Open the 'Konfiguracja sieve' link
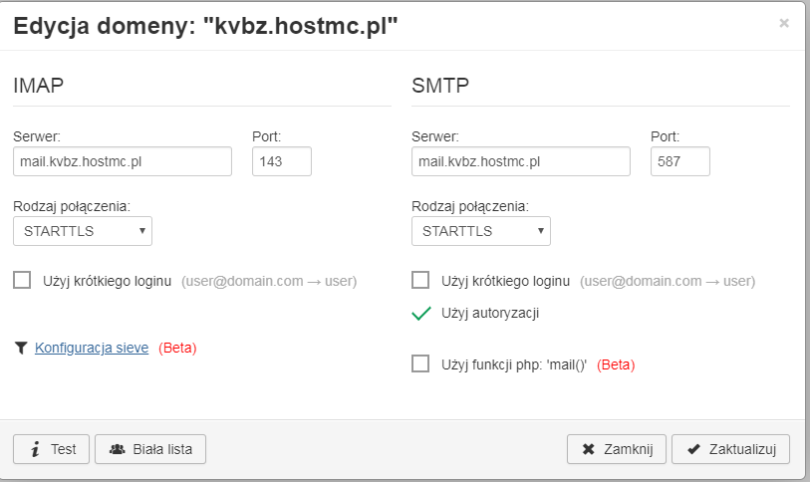 click(92, 349)
